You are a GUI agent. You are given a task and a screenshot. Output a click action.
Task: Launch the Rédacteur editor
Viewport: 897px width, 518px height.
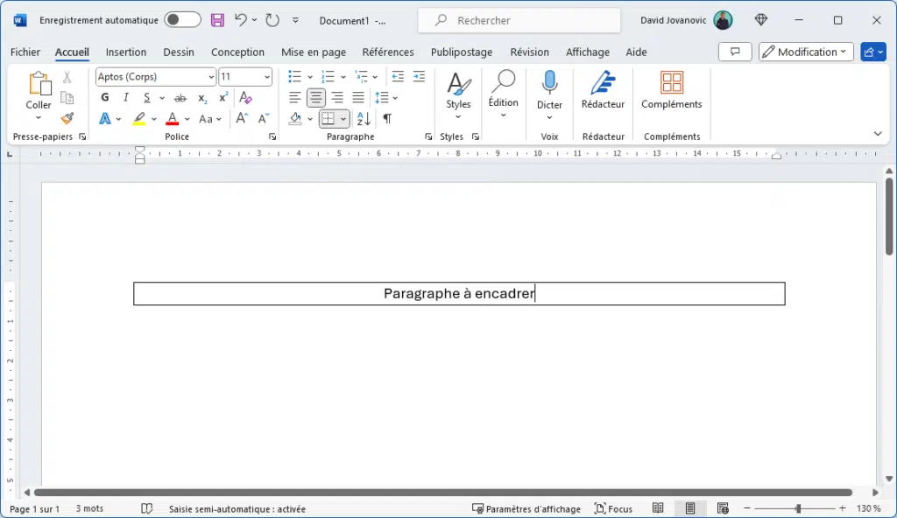click(603, 92)
